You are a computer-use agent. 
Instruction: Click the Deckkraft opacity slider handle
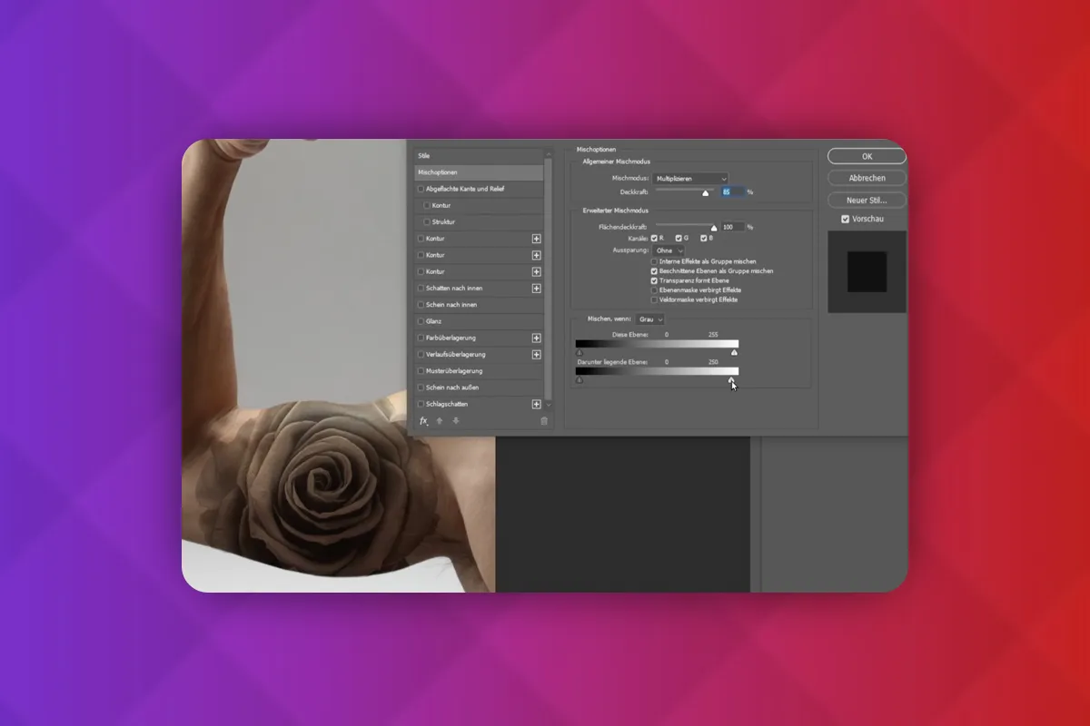(x=705, y=193)
